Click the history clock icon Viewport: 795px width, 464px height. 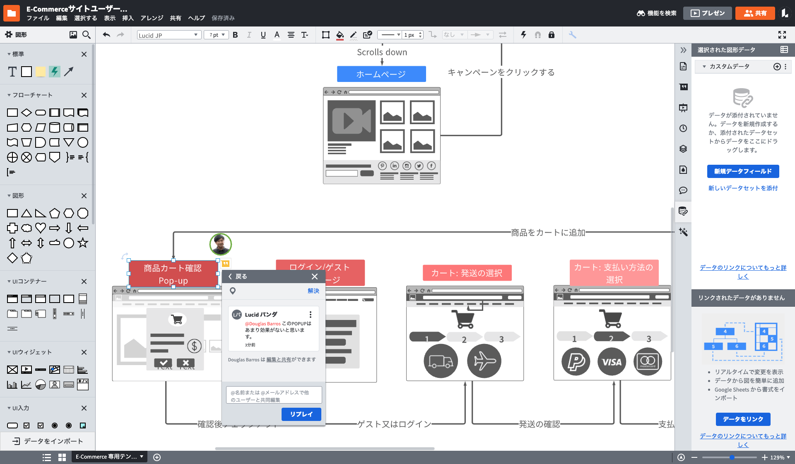pyautogui.click(x=683, y=128)
